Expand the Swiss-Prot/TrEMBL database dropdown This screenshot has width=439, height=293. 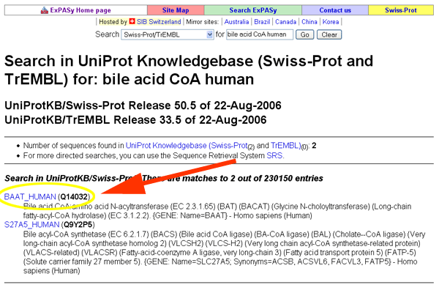[x=167, y=34]
